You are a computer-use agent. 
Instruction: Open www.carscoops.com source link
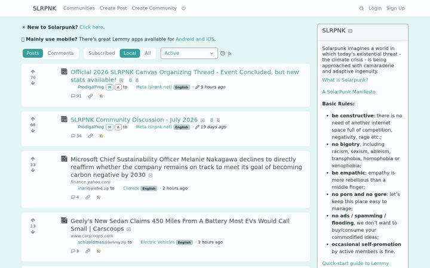[91, 236]
